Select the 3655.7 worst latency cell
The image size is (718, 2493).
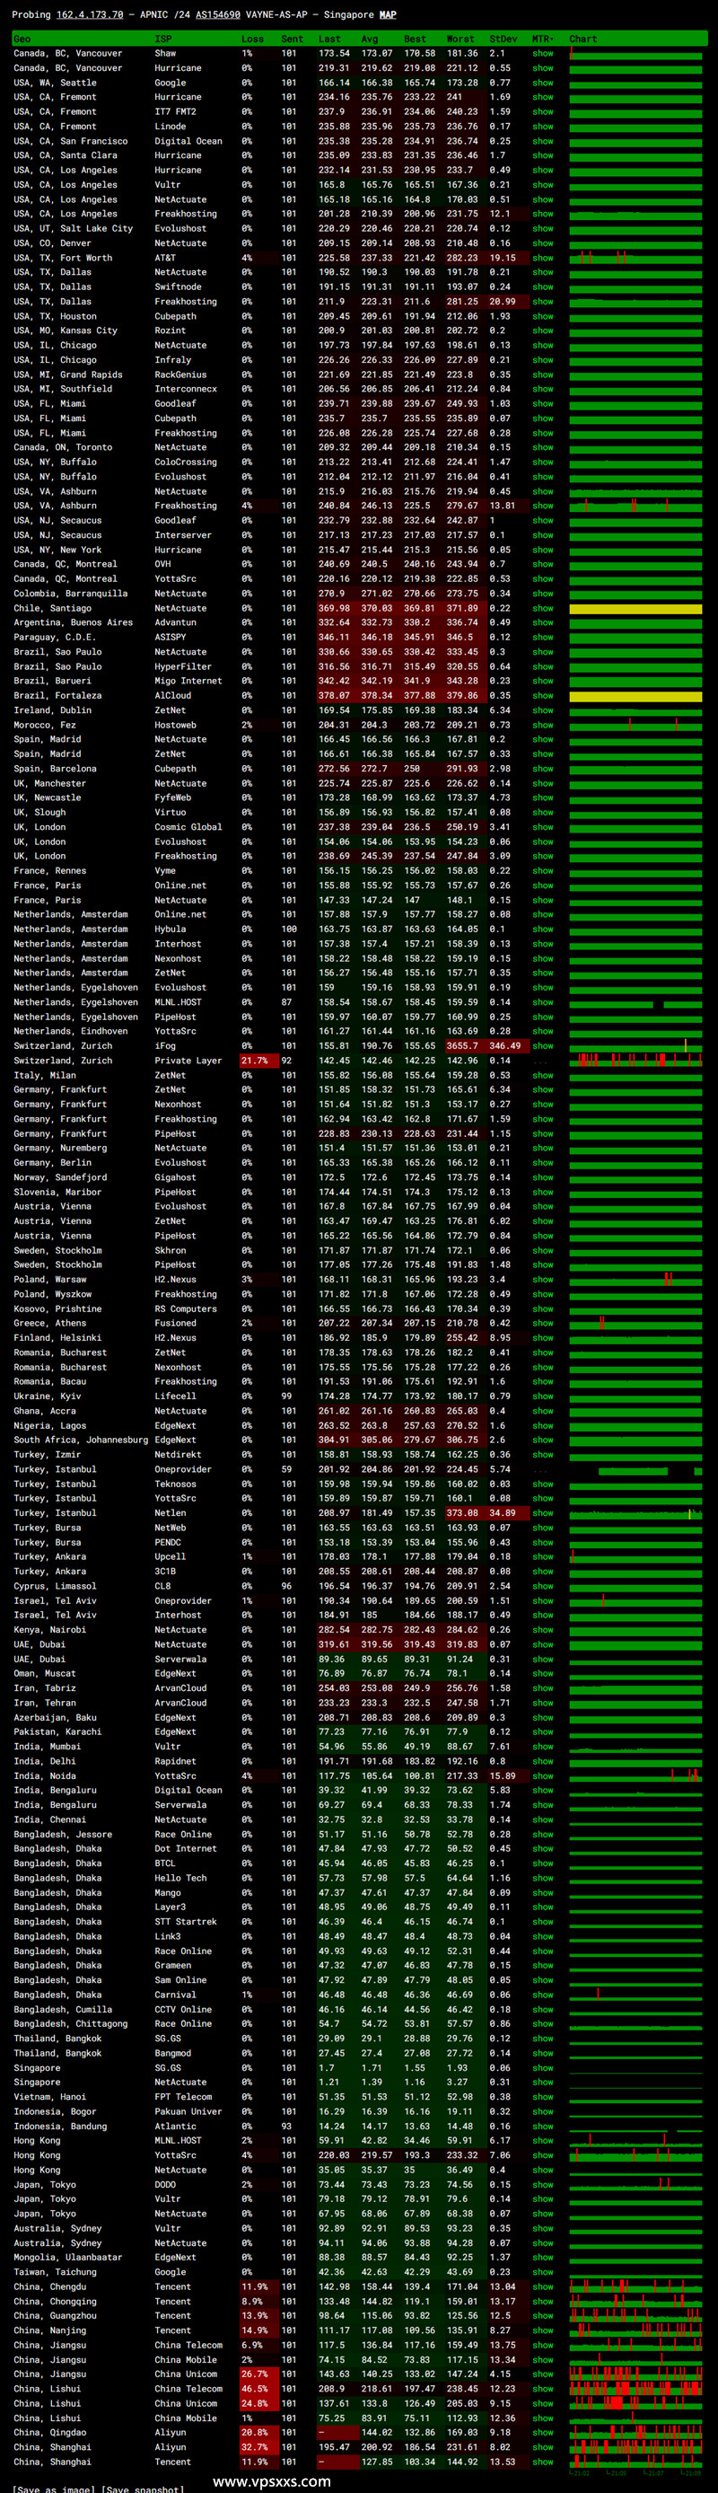click(x=465, y=1046)
